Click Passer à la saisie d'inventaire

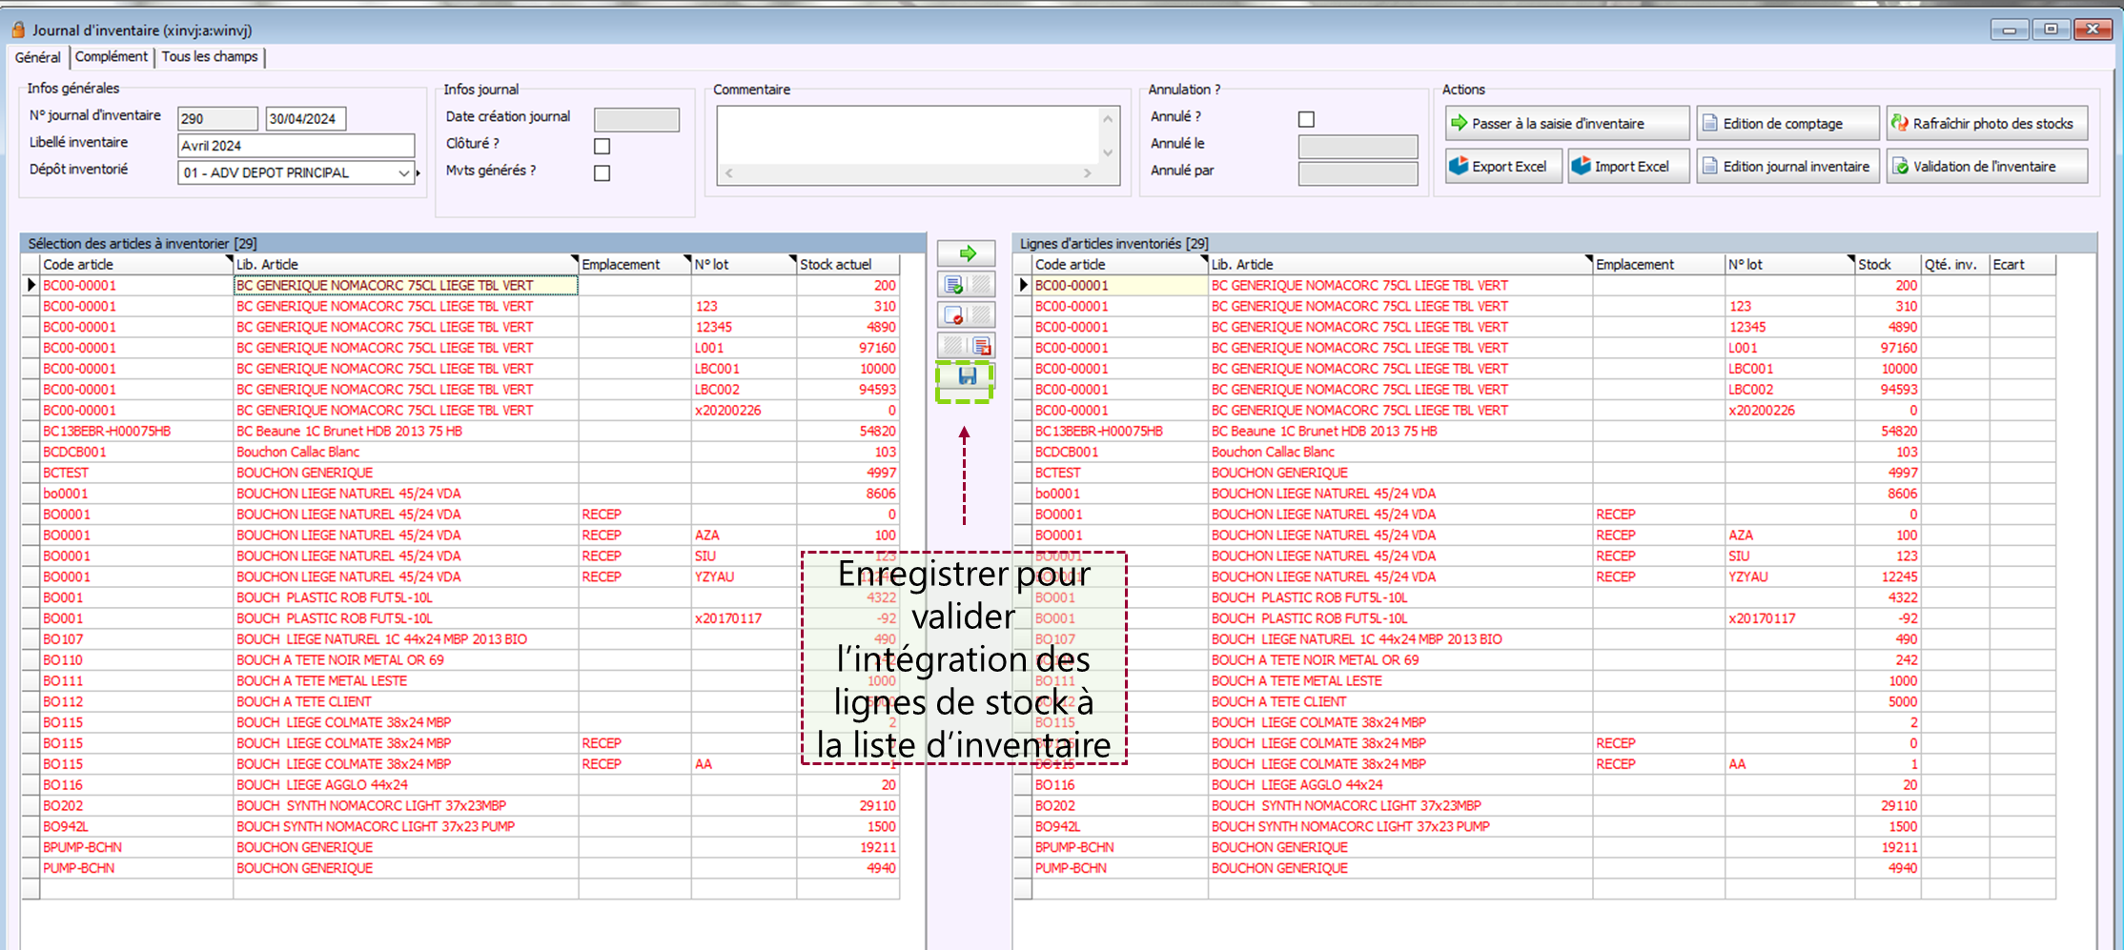click(1566, 124)
